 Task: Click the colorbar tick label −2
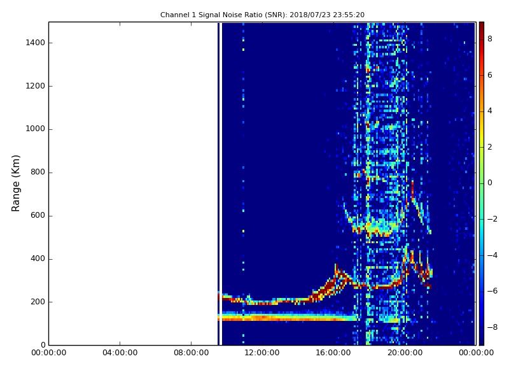point(492,219)
